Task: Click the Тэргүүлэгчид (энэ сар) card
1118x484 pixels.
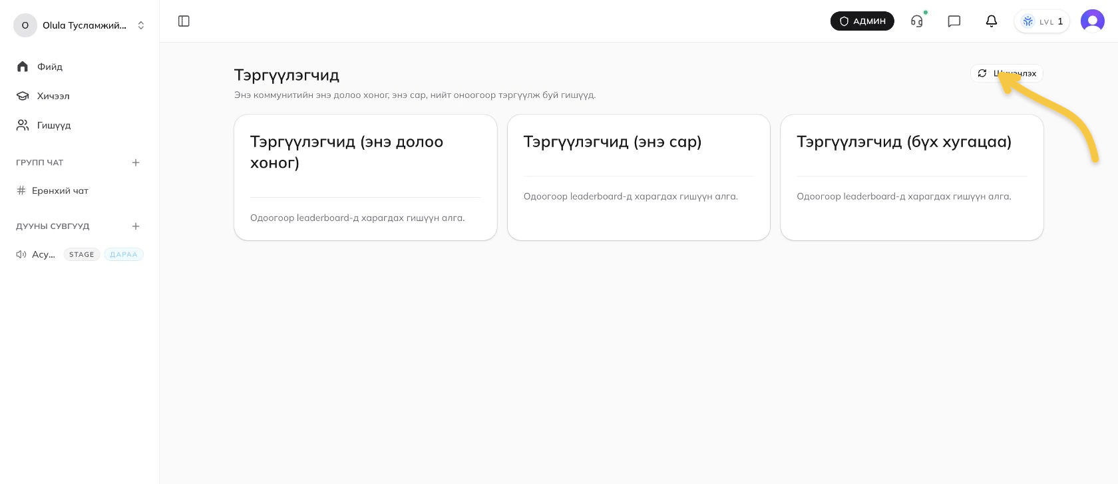Action: 639,177
